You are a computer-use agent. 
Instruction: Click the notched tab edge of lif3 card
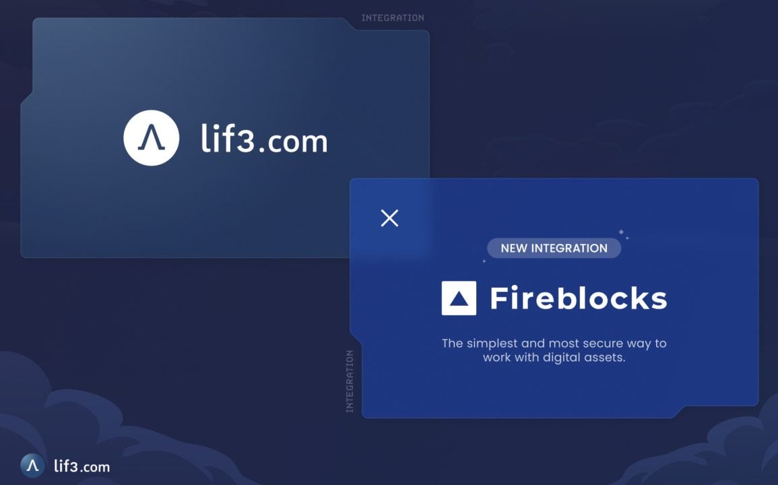tap(350, 24)
